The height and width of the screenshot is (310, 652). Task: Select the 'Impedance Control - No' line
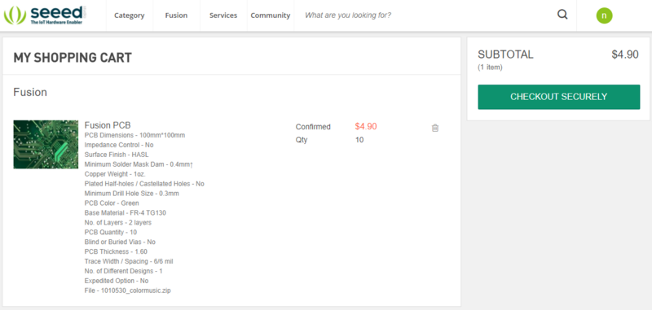click(119, 145)
